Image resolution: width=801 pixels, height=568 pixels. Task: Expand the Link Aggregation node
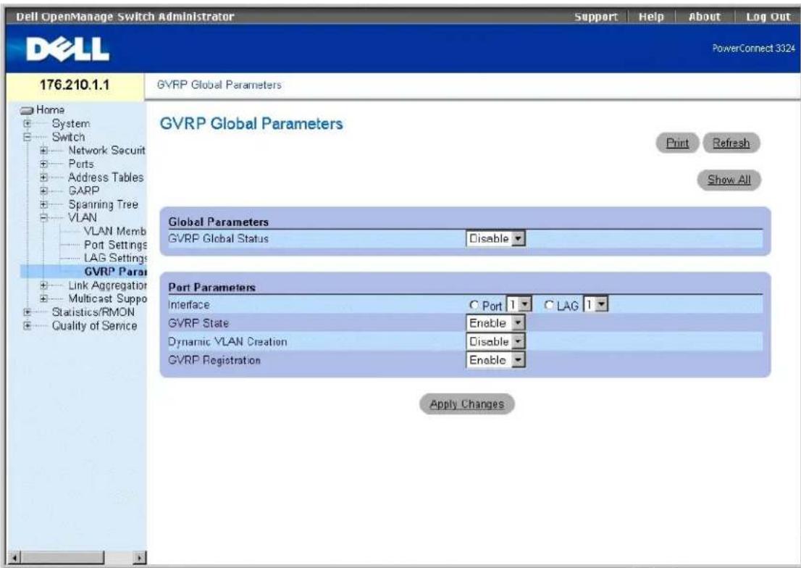point(44,285)
